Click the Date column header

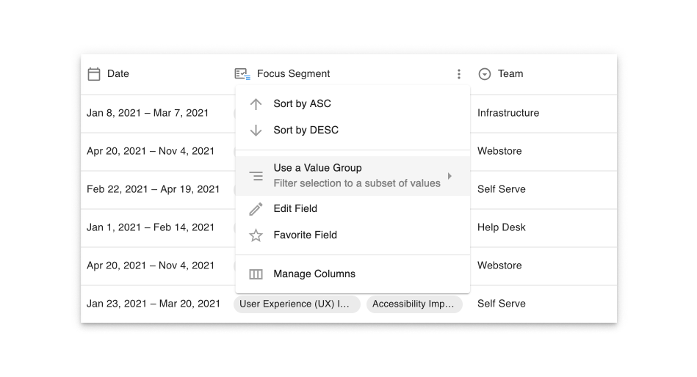pos(118,74)
